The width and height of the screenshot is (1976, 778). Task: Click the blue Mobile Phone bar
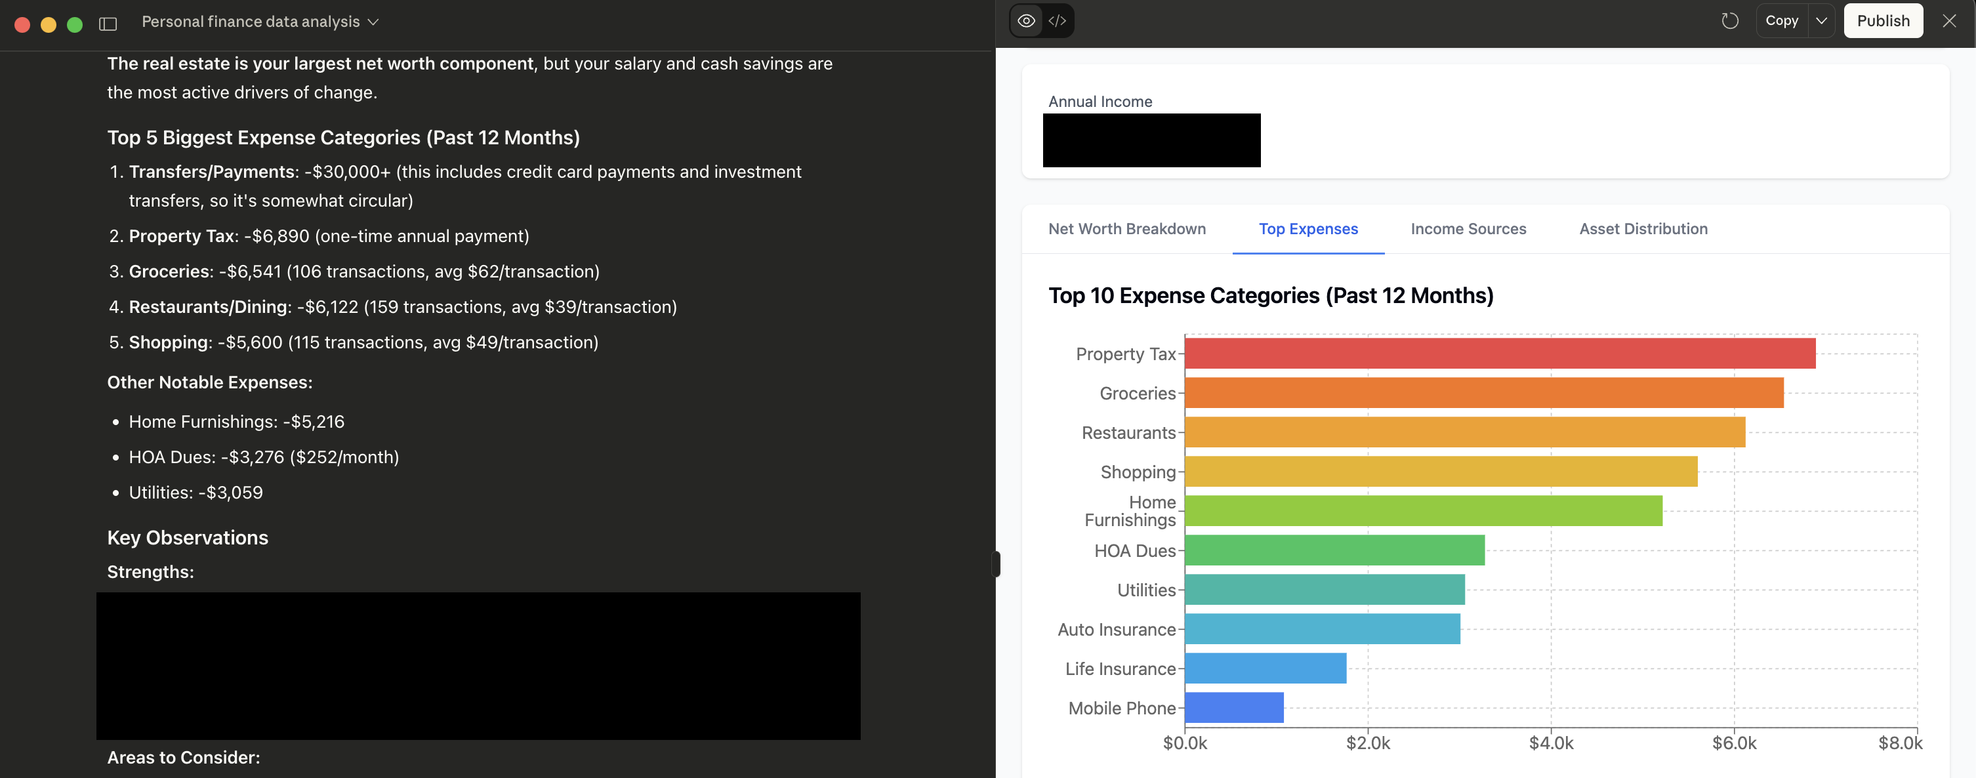pos(1233,707)
